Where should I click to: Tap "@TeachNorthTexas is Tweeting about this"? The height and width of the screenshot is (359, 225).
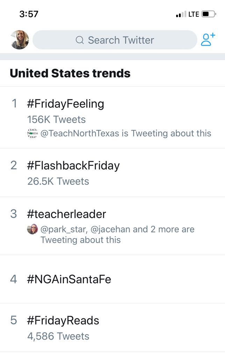(126, 134)
